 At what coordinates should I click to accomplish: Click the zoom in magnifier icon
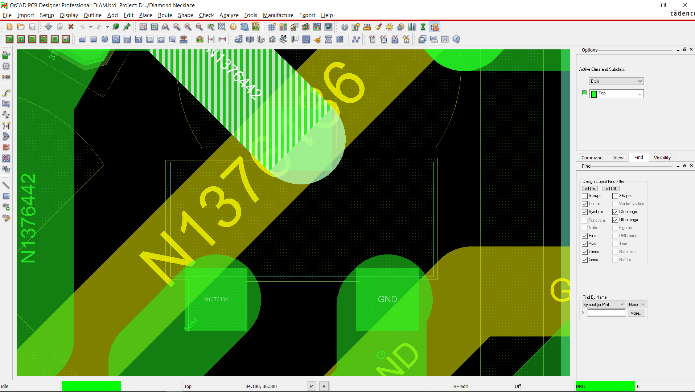click(188, 27)
